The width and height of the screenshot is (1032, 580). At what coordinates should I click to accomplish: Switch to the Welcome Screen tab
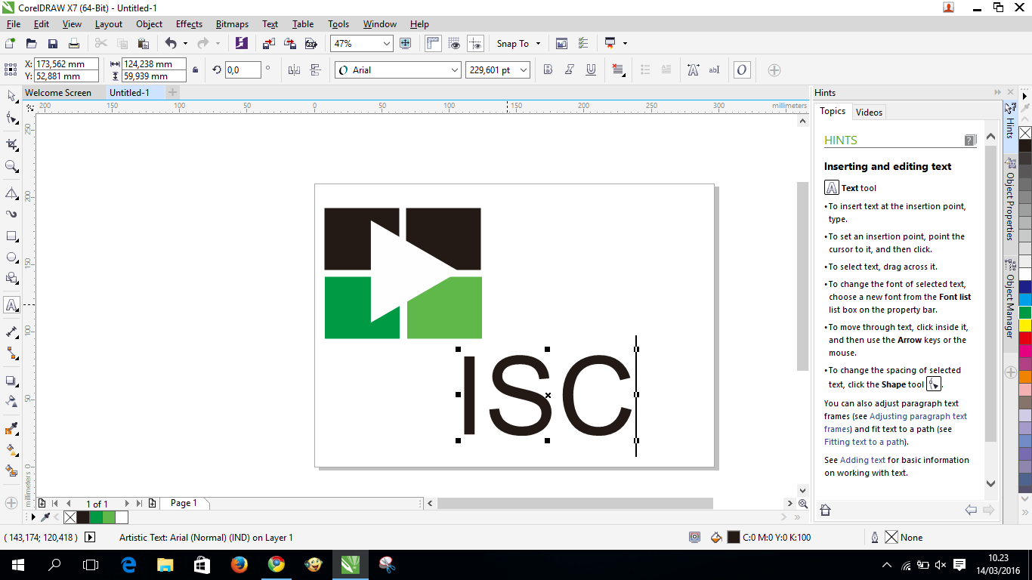(59, 92)
